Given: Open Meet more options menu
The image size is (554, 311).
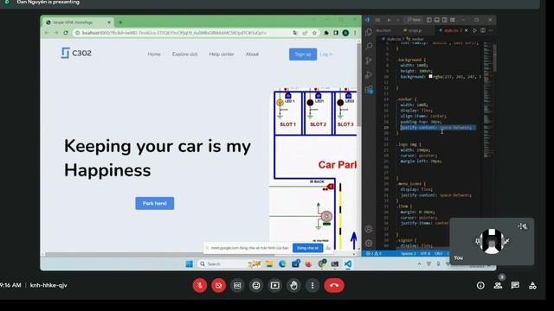Looking at the screenshot, I should tap(312, 285).
